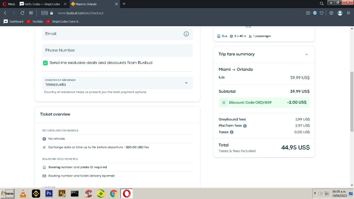Open Photoshop from the taskbar
Image resolution: width=354 pixels, height=199 pixels.
click(x=49, y=194)
